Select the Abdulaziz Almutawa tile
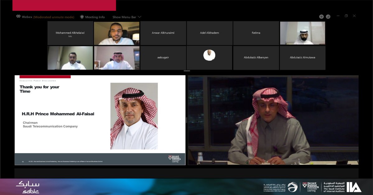Image resolution: width=373 pixels, height=195 pixels. click(302, 58)
